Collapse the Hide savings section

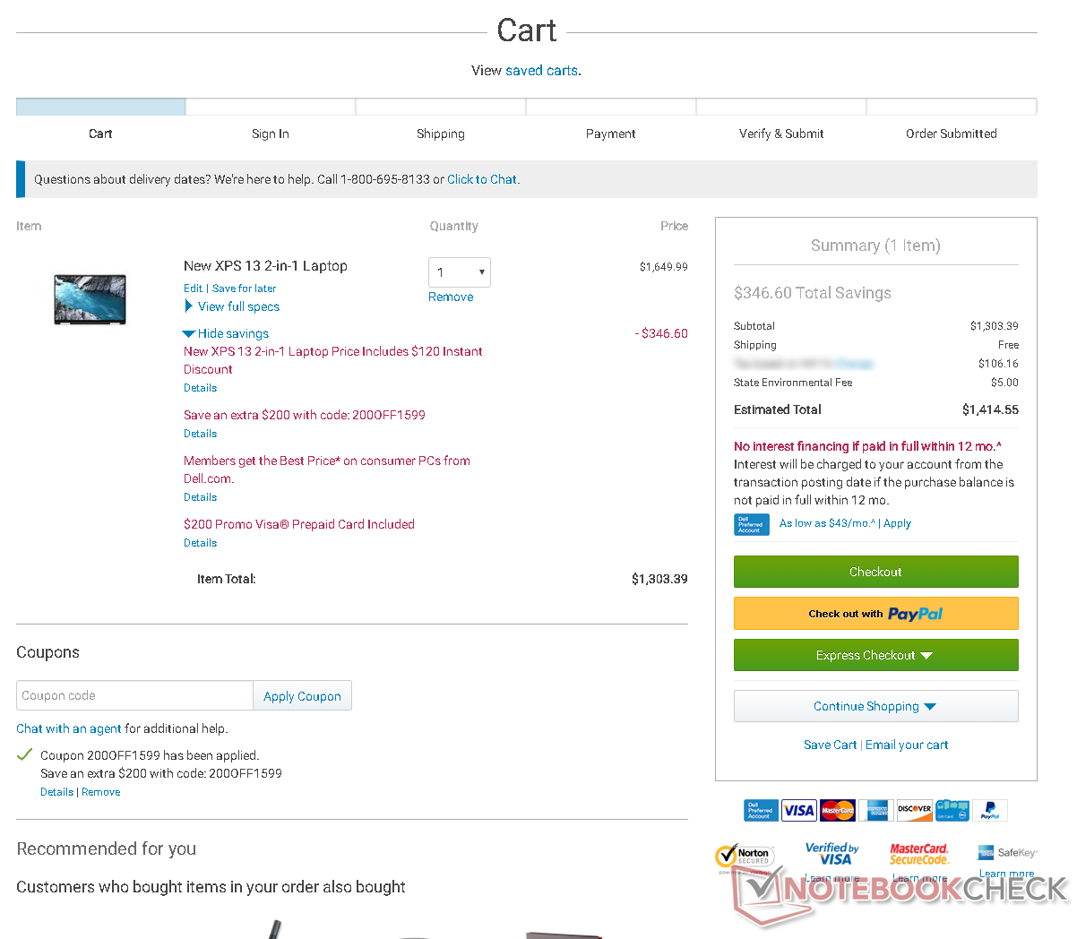232,333
